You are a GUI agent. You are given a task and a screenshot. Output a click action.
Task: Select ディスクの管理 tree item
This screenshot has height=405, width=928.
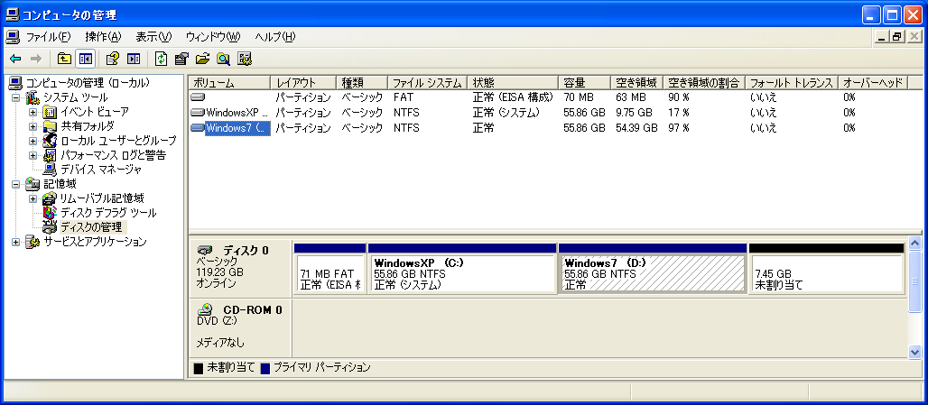point(93,227)
